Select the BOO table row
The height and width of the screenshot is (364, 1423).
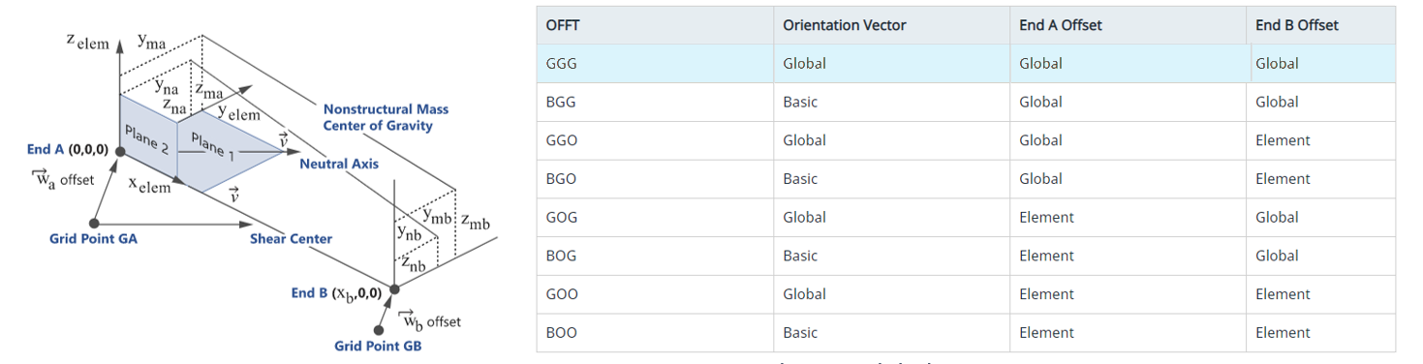[966, 332]
